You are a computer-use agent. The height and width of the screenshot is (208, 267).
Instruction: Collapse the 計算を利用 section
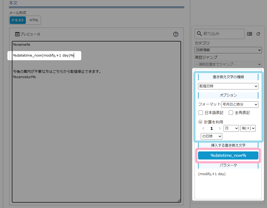[x=200, y=122]
